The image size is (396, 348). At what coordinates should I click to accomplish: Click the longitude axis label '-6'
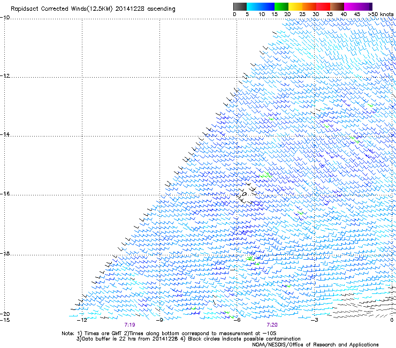237,320
